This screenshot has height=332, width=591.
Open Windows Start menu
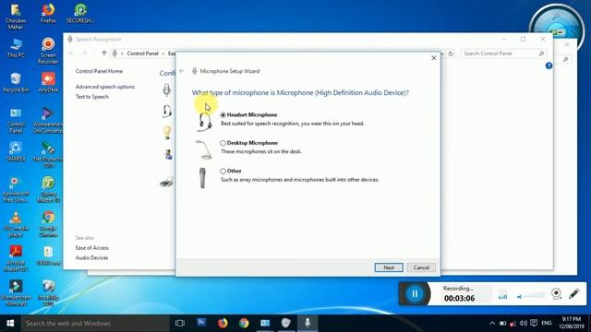coord(10,323)
